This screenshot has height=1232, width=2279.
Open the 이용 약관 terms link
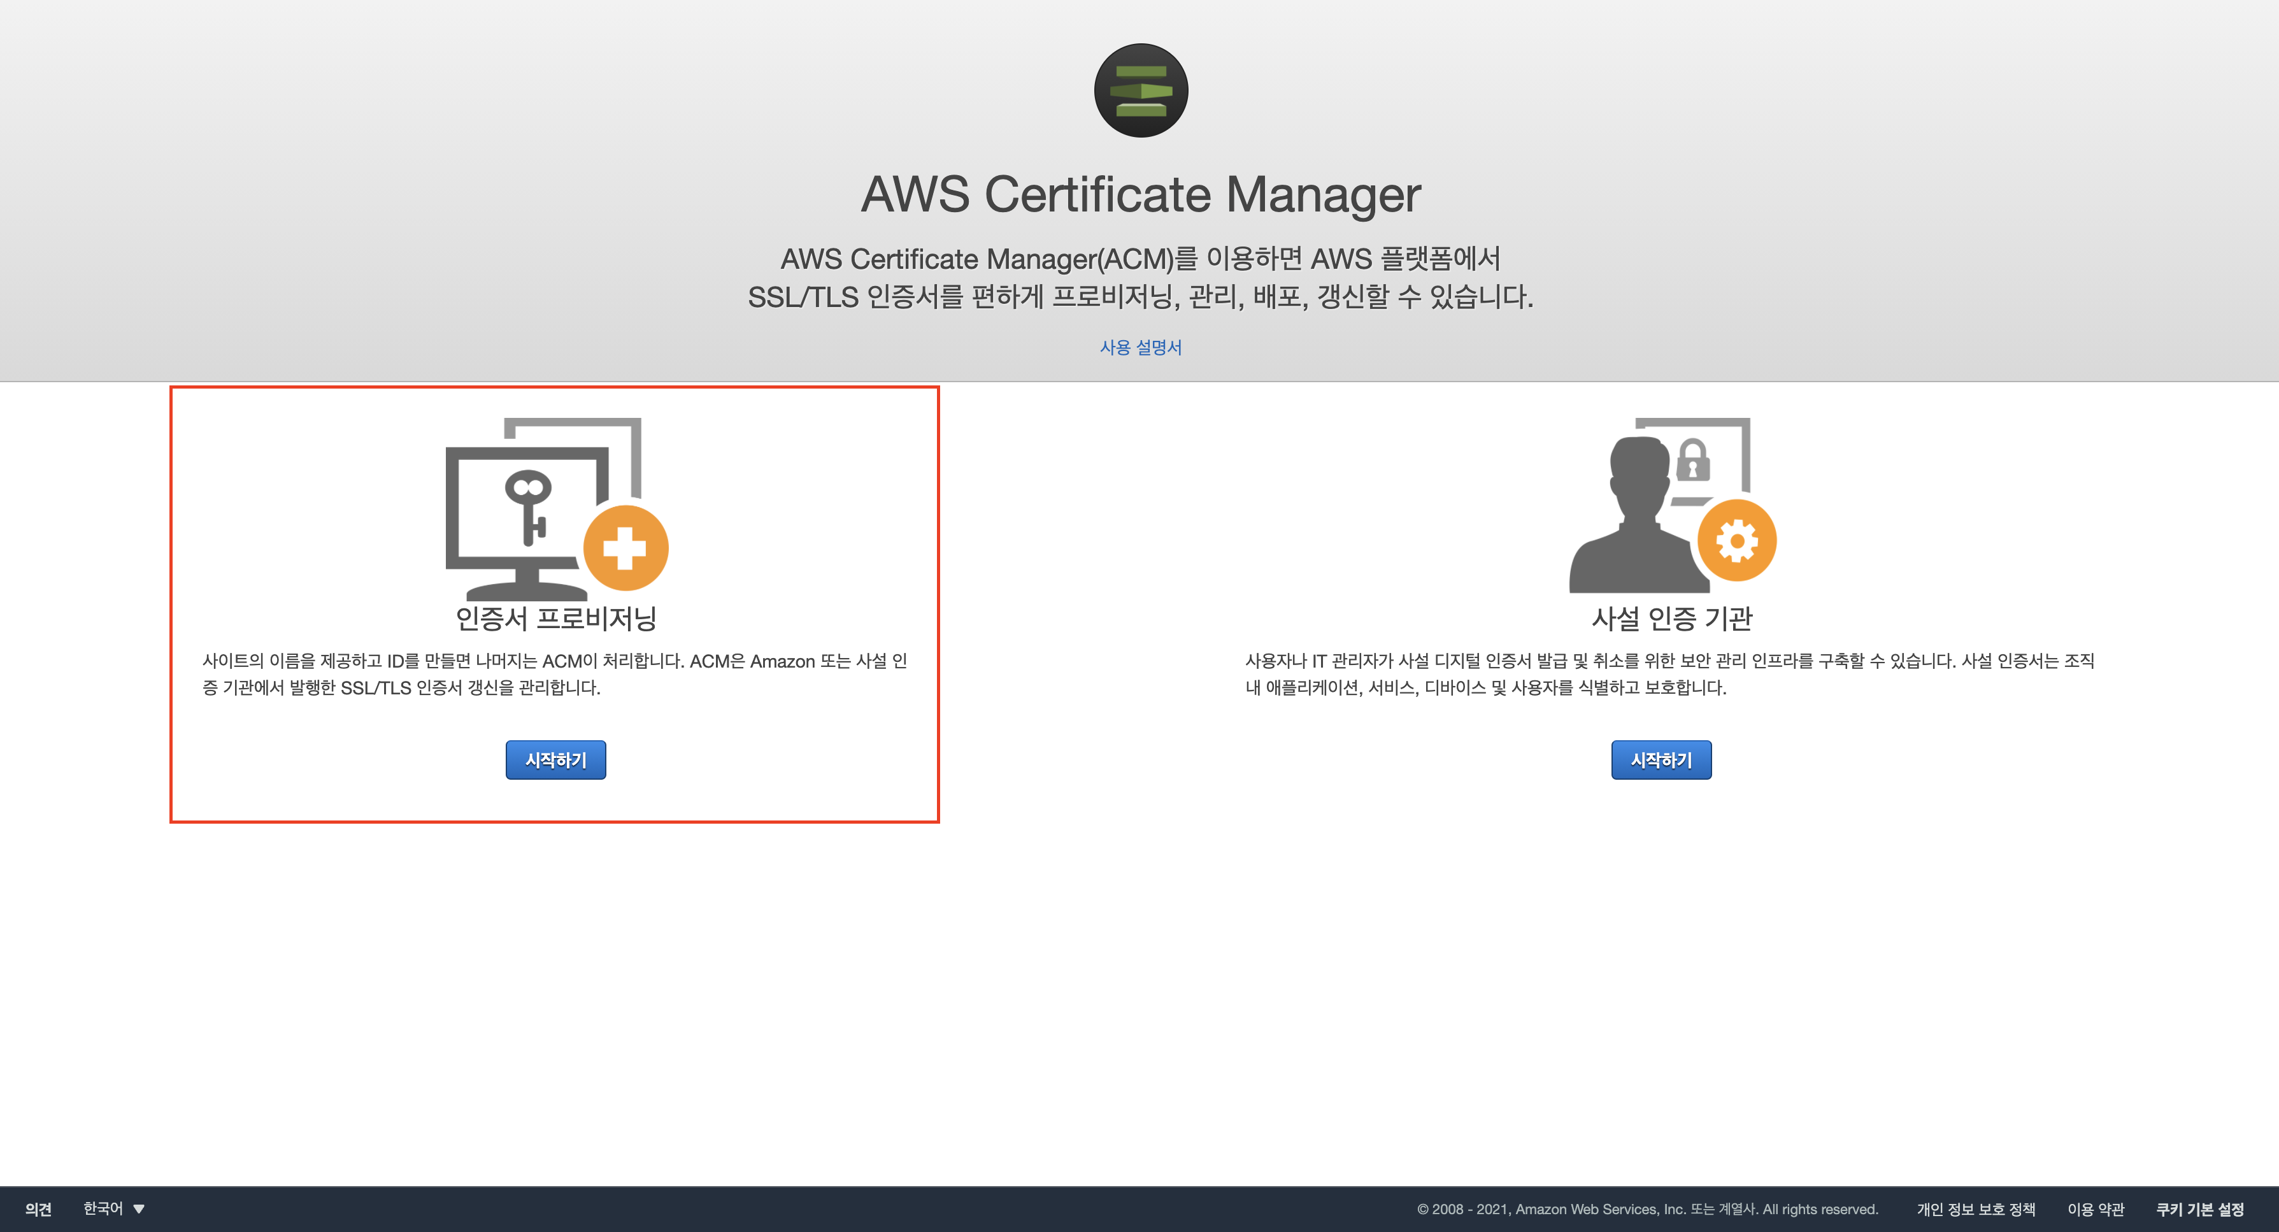2095,1209
